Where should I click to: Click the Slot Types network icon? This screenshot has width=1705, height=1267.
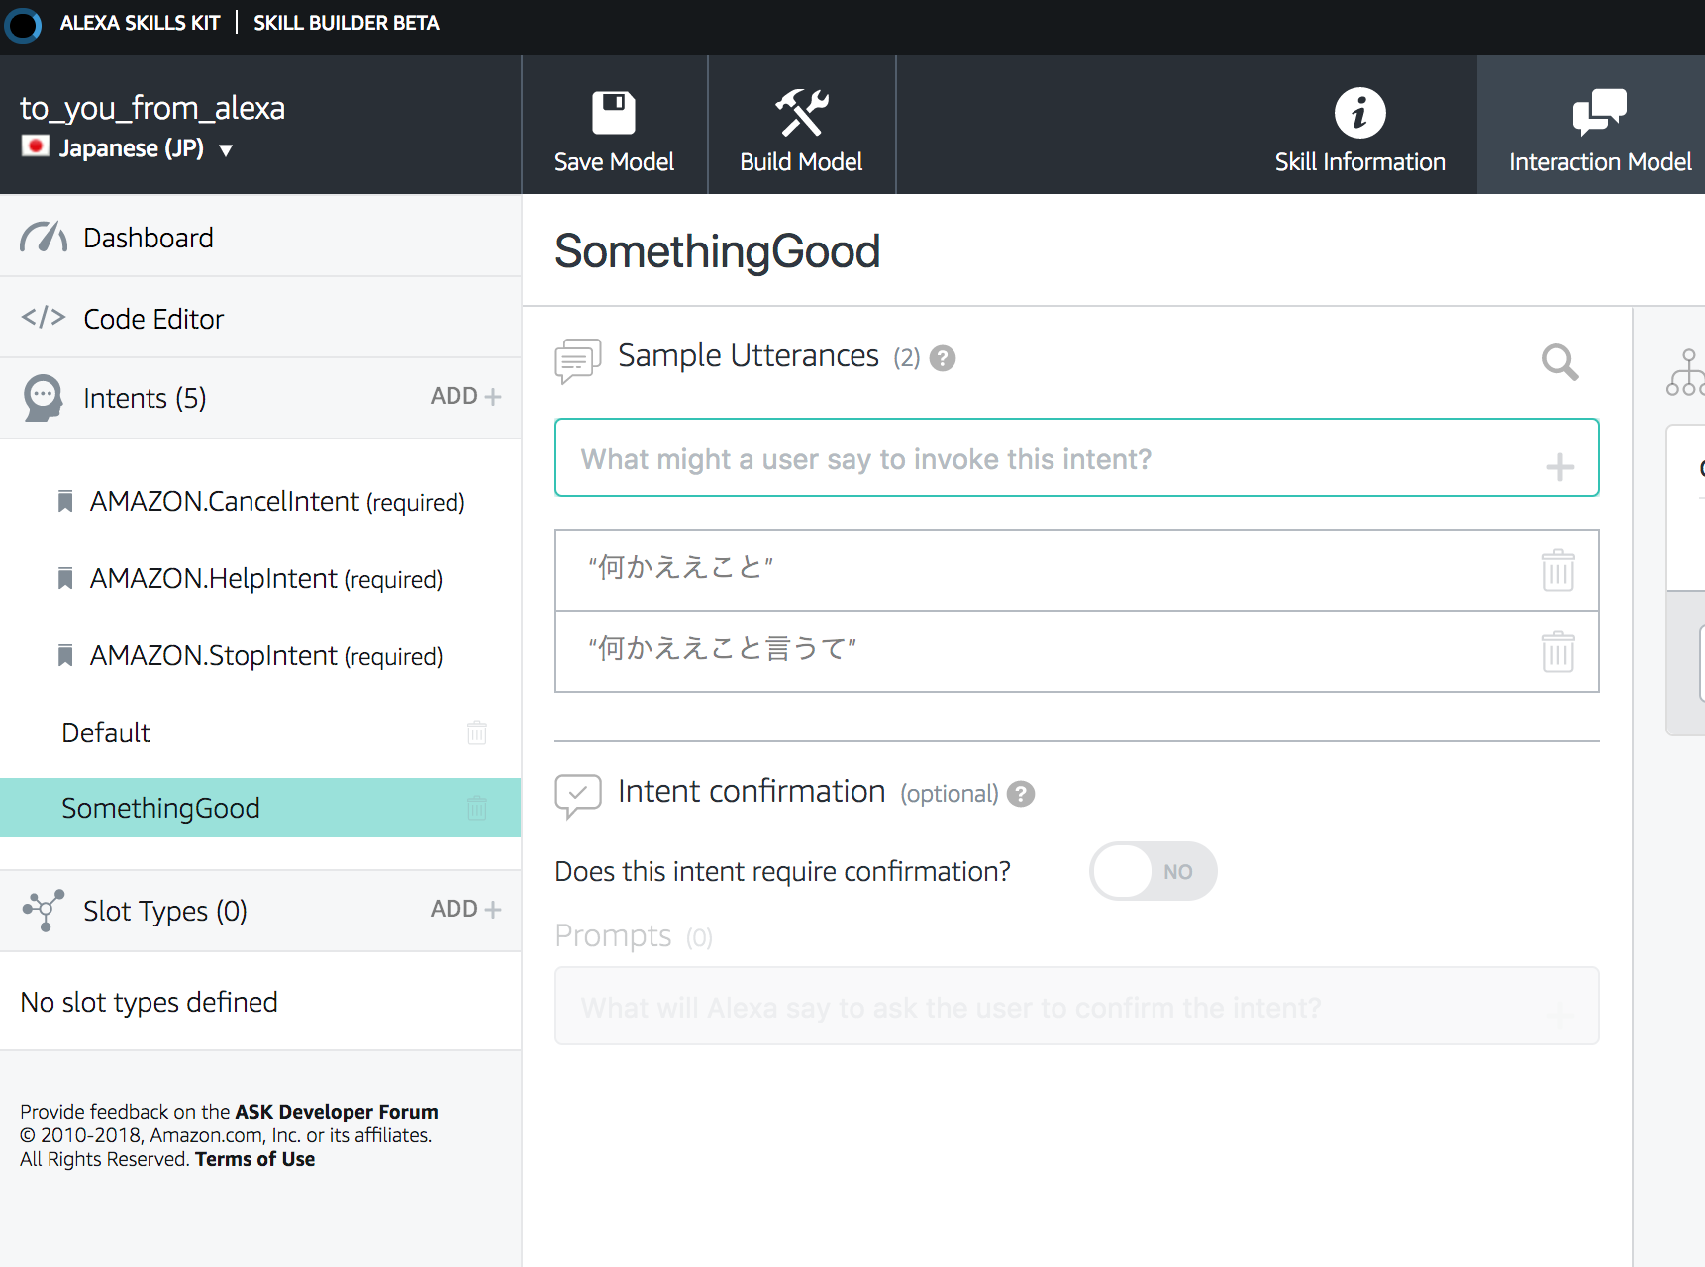[44, 910]
